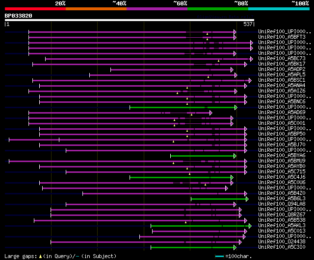Click the red 20% identity legend segment

tap(35, 9)
